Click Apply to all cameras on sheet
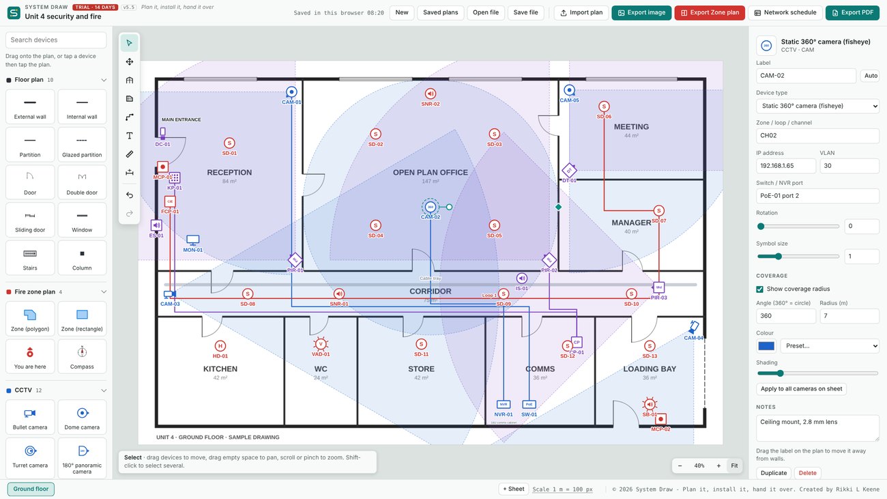Image resolution: width=887 pixels, height=499 pixels. click(801, 389)
